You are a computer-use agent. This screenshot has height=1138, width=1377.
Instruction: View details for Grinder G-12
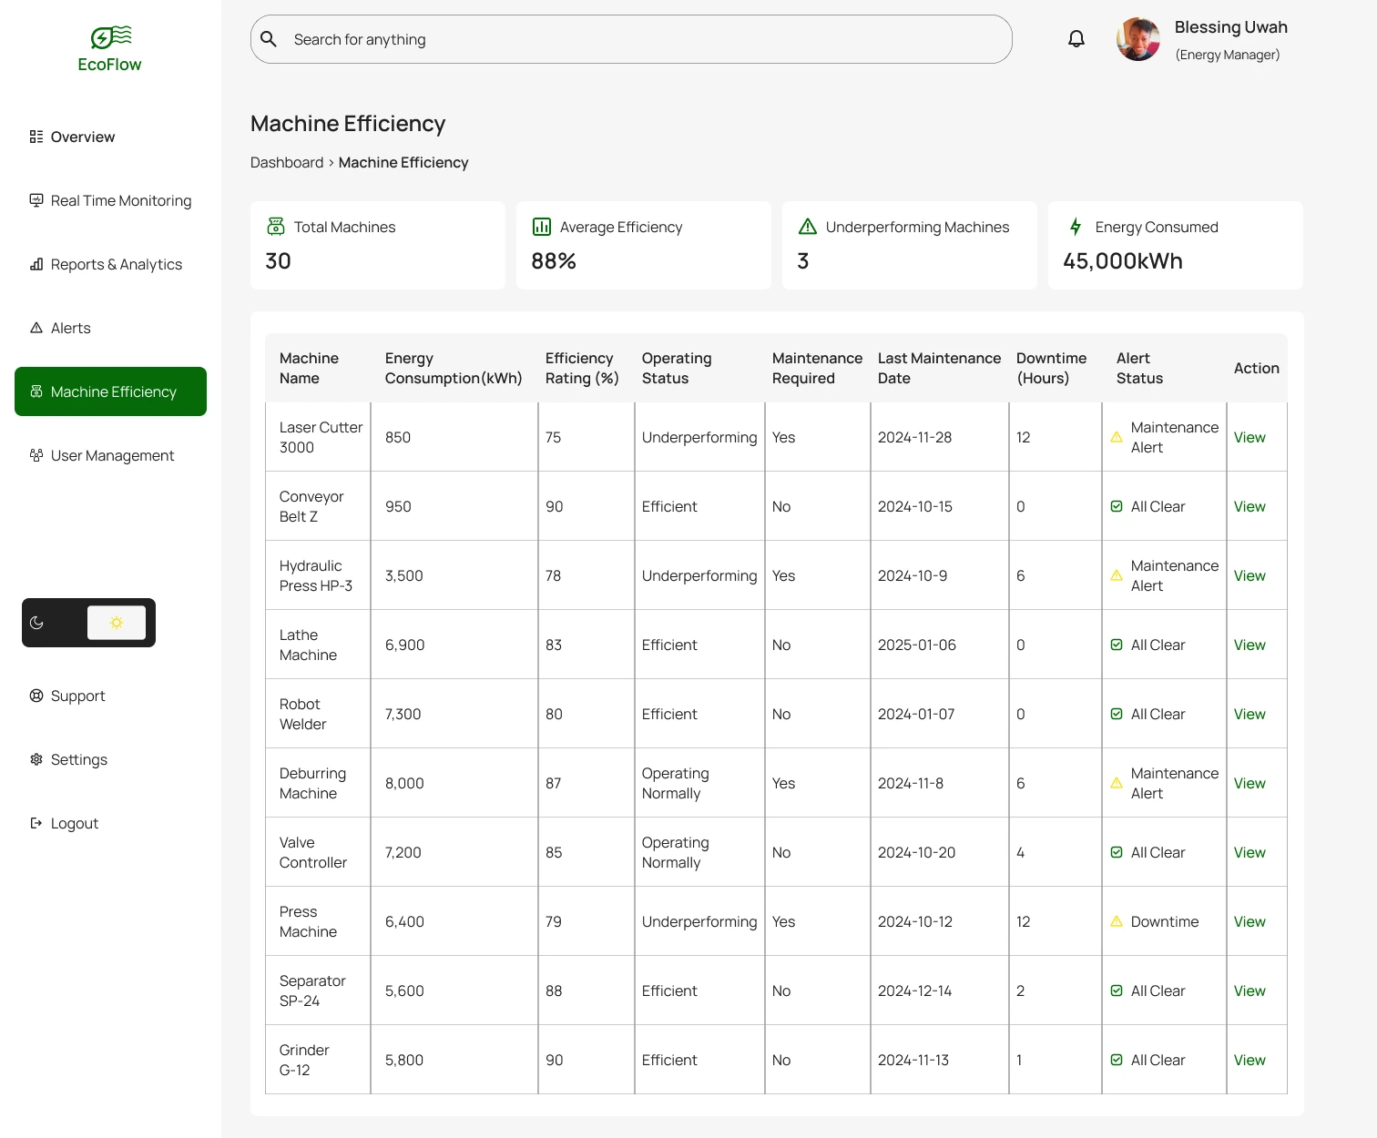click(x=1249, y=1061)
